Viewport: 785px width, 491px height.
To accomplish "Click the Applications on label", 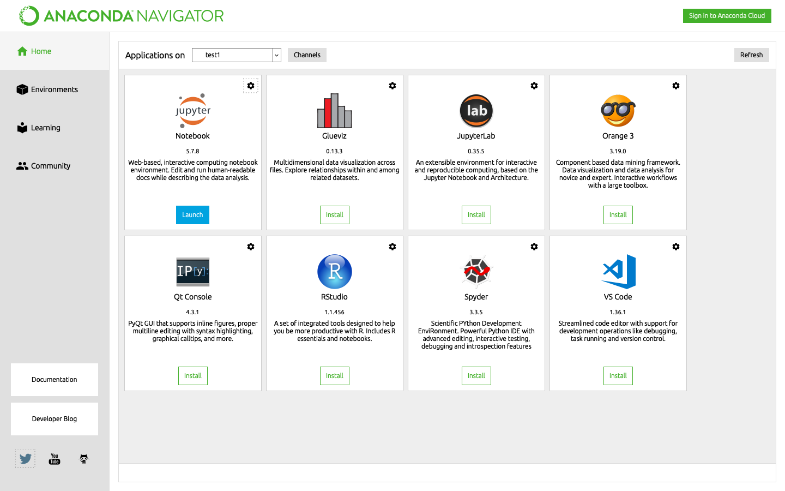I will tap(155, 55).
